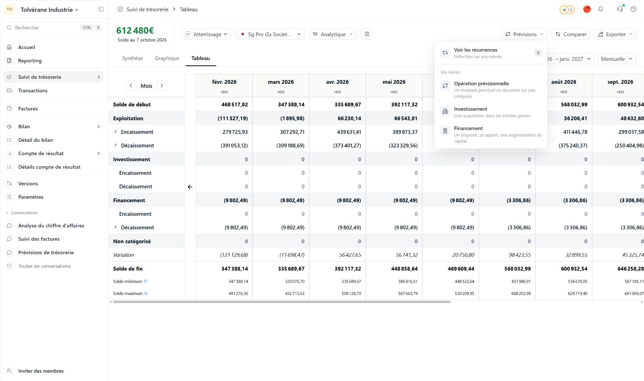
Task: Click the help question mark icon
Action: tap(633, 9)
